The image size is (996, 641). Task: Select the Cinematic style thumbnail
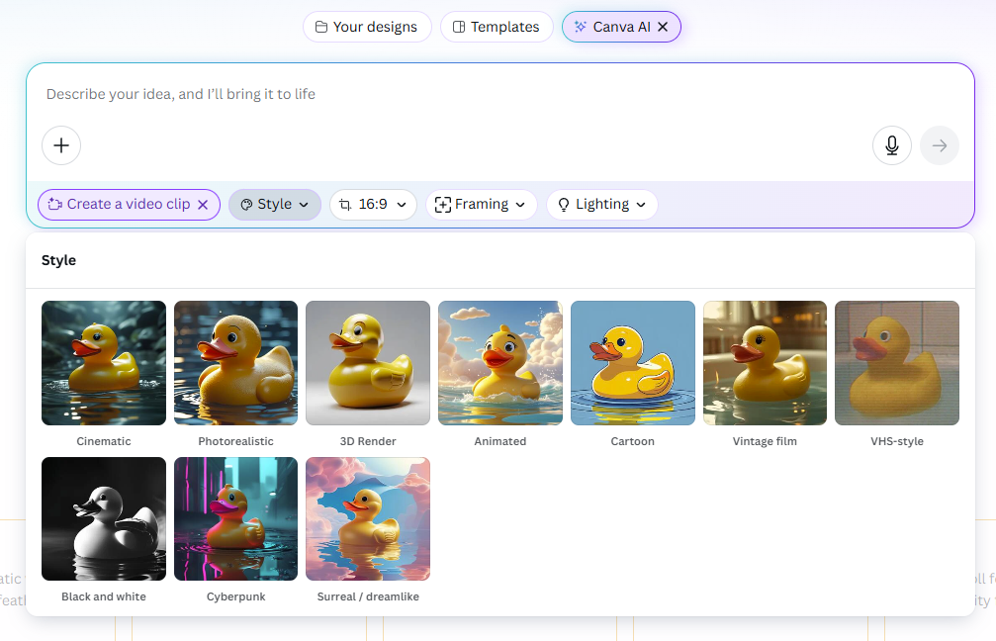pyautogui.click(x=104, y=363)
